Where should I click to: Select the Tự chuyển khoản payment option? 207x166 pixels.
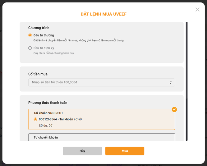click(x=102, y=137)
